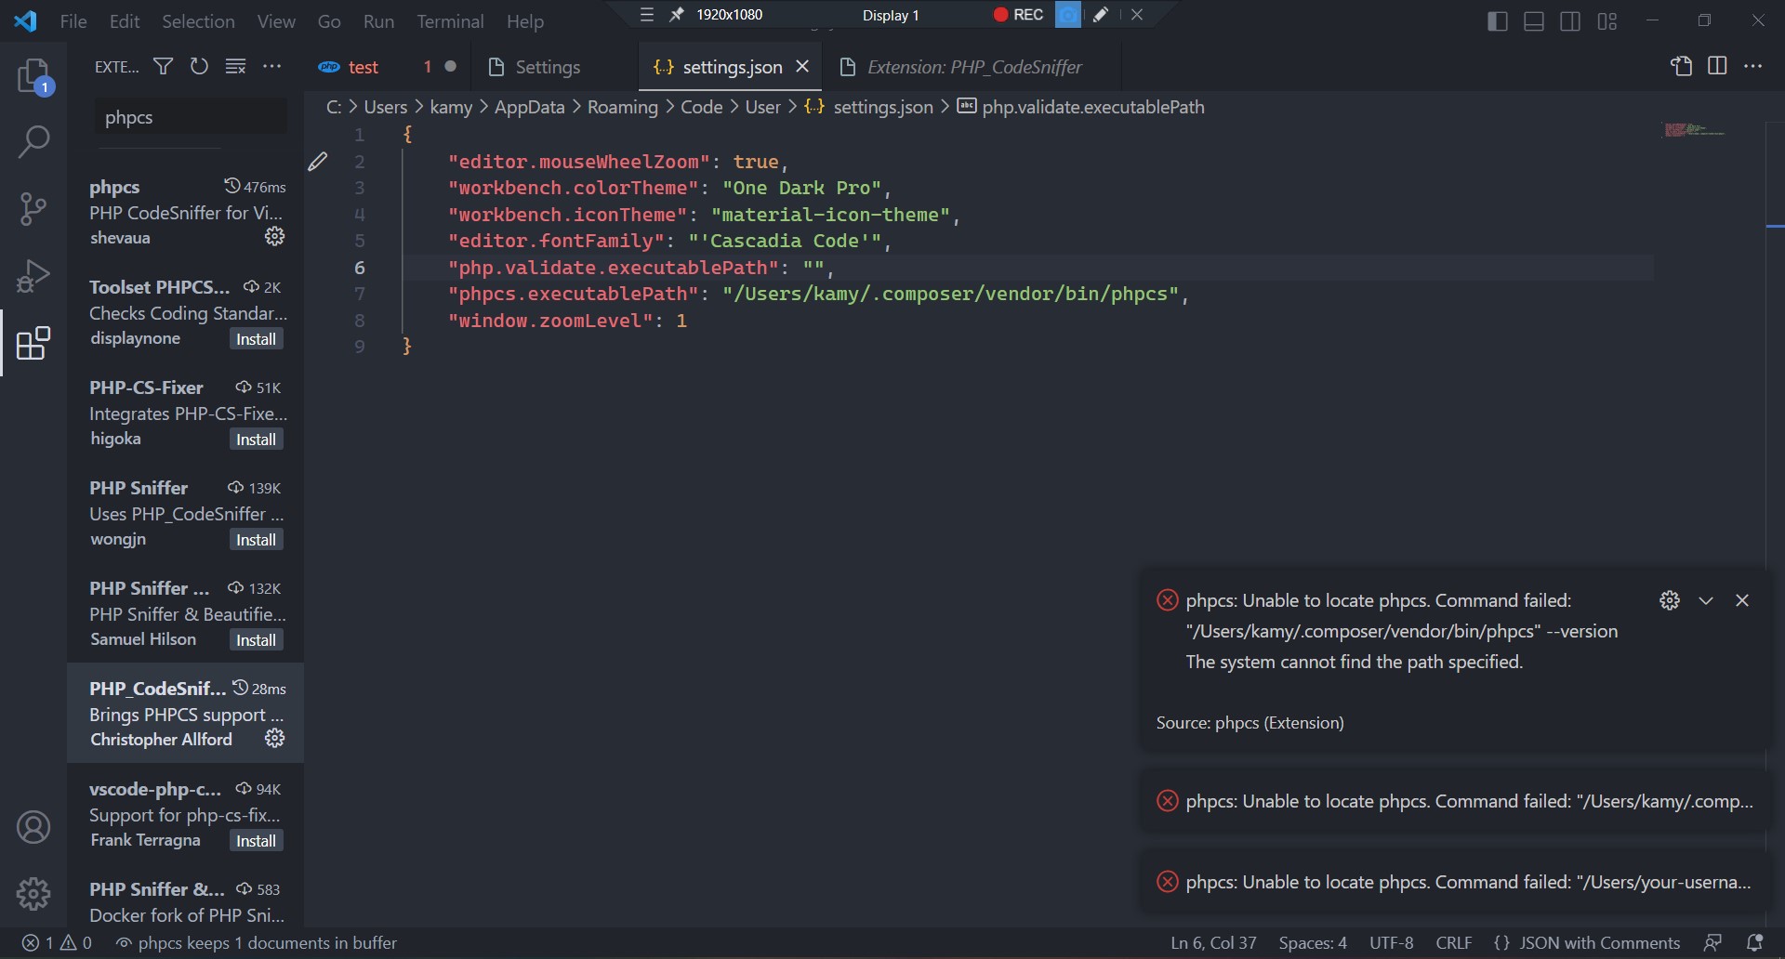Image resolution: width=1785 pixels, height=959 pixels.
Task: Click phpcs keeps 1 documents in buffer status
Action: point(257,943)
